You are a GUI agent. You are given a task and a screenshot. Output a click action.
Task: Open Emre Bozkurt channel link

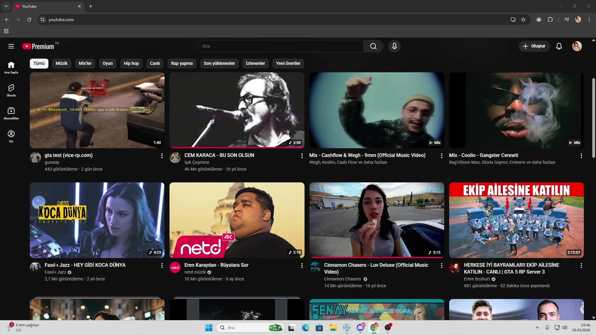coord(477,279)
